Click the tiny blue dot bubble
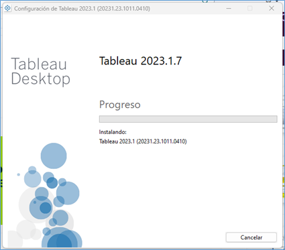 (19, 174)
